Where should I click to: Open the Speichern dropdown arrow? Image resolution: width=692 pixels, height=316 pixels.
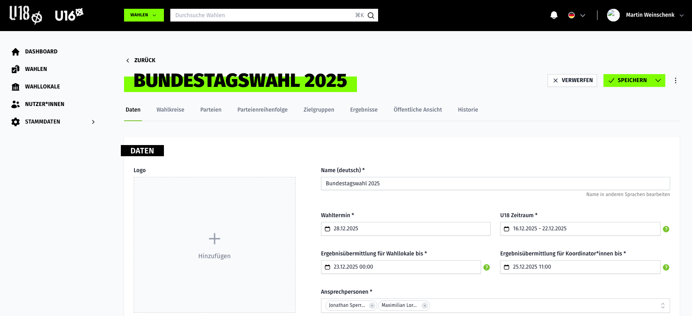pos(658,80)
